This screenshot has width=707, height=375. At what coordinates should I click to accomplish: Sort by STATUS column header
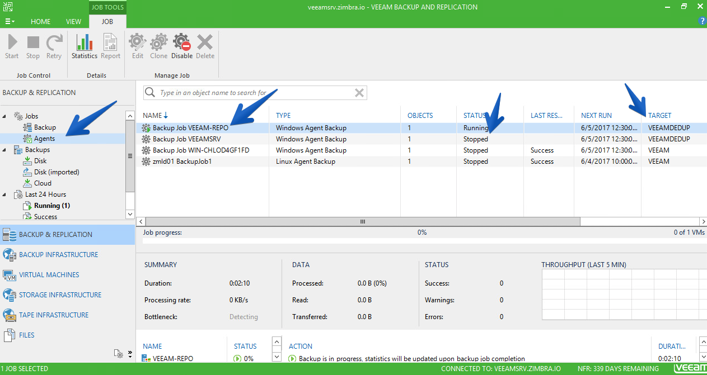pyautogui.click(x=475, y=116)
